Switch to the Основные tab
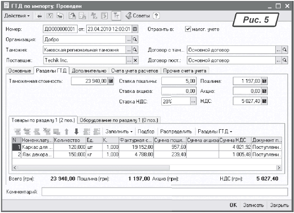 coord(19,70)
